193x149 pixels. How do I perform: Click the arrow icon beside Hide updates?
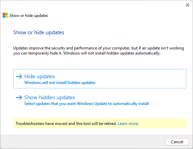pyautogui.click(x=19, y=77)
